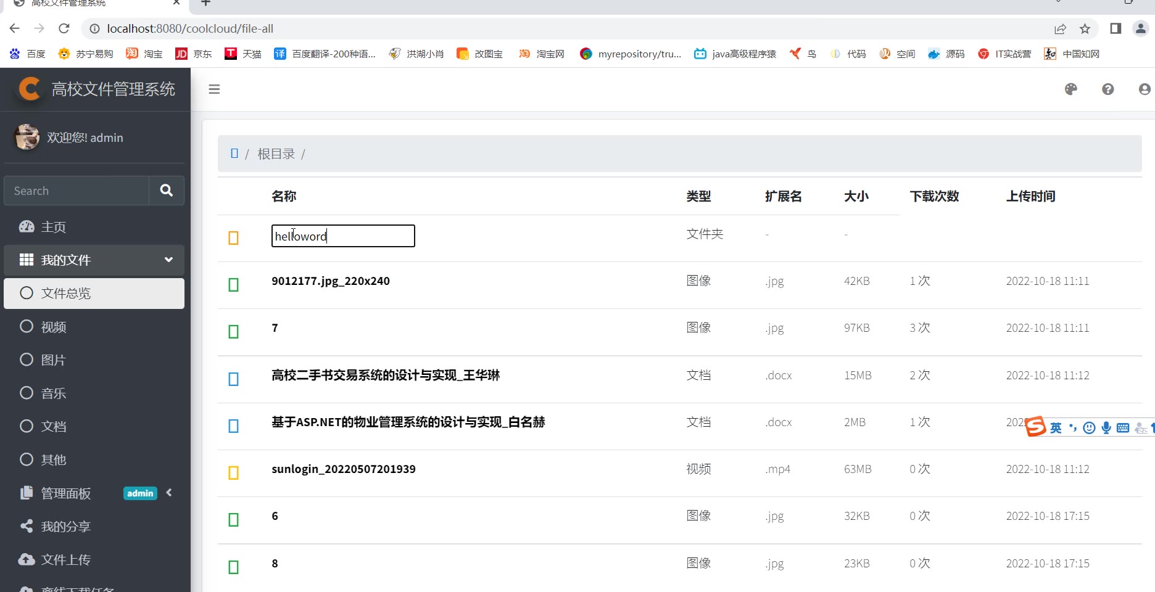The image size is (1155, 592).
Task: Click the help question mark icon
Action: click(x=1107, y=89)
